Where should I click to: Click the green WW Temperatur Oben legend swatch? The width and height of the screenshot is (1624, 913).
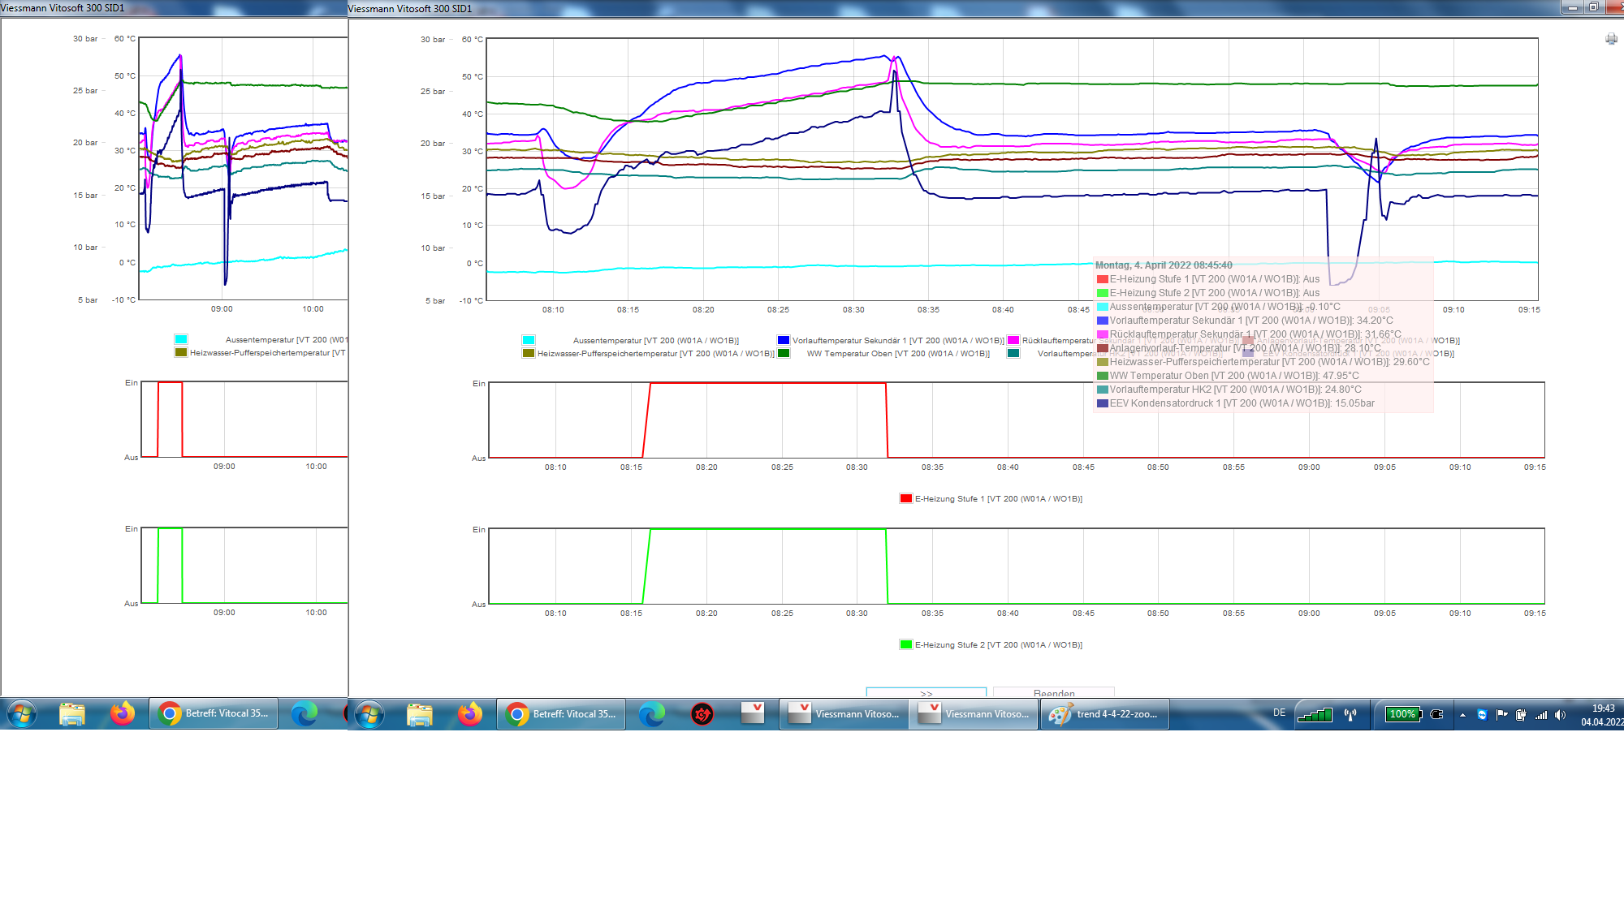(784, 353)
